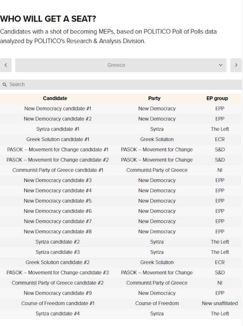243x326 pixels.
Task: Click the New unaffiliated EP group cell
Action: [x=220, y=303]
